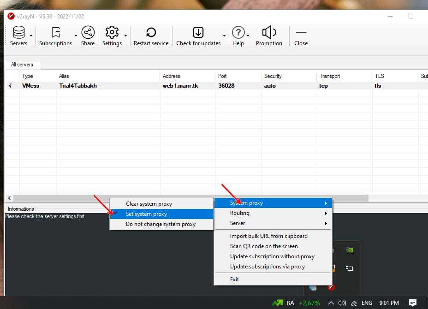This screenshot has height=309, width=428.
Task: Click the v2rayN red tray icon
Action: click(x=331, y=287)
